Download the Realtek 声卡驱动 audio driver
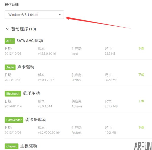This screenshot has width=152, height=150. pos(141,75)
